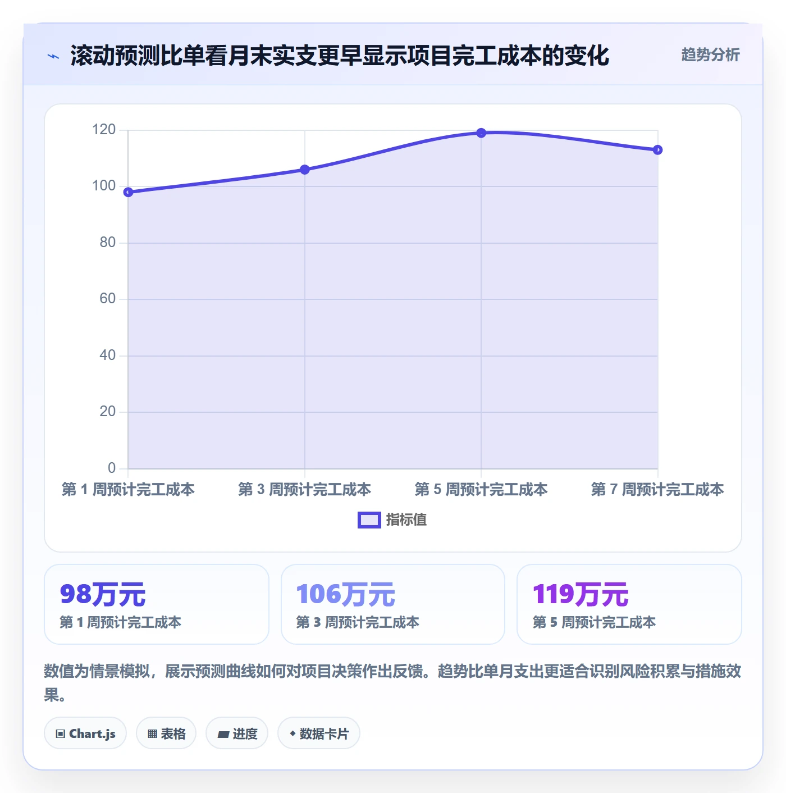Click the y-axis value 120

pyautogui.click(x=104, y=130)
